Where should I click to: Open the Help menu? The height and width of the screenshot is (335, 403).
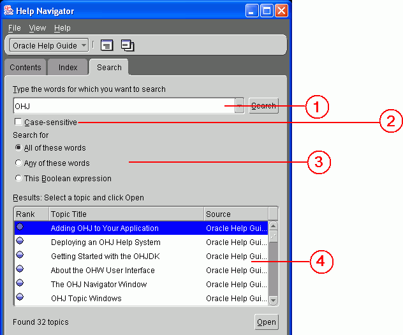pyautogui.click(x=62, y=28)
